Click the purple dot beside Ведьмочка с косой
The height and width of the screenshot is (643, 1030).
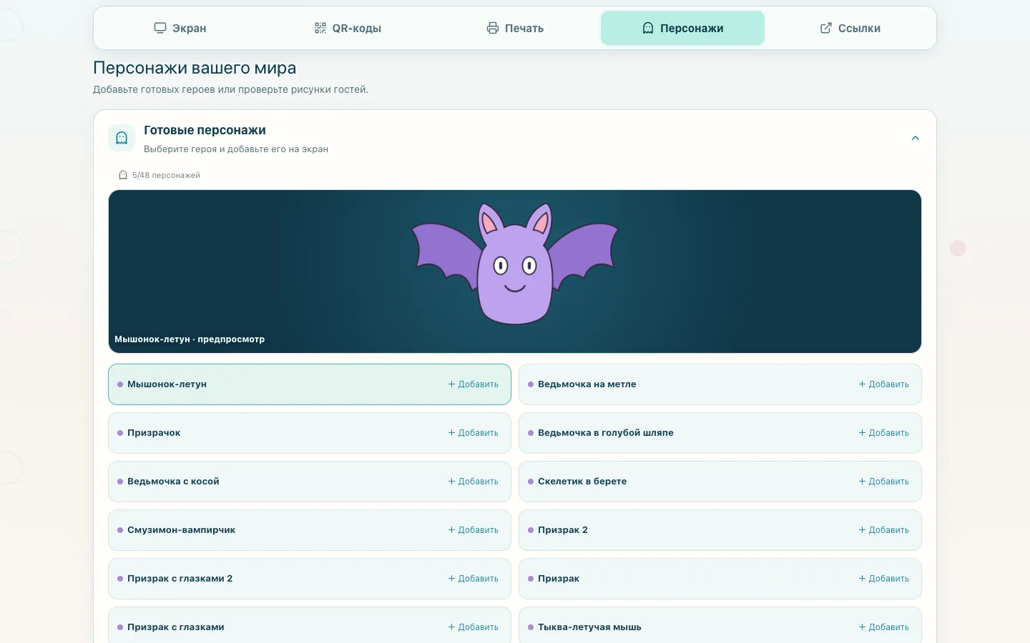click(120, 482)
